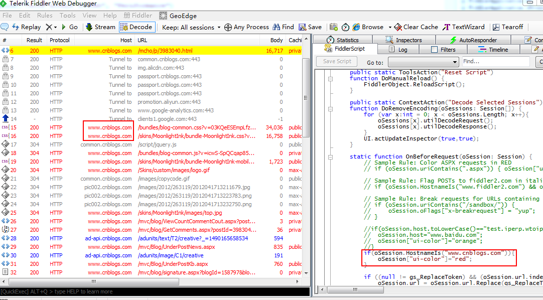Screen dimensions: 543x300
Task: Click Browse toolbar button
Action: coord(368,27)
